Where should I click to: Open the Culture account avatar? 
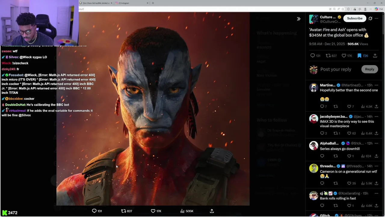pos(314,19)
